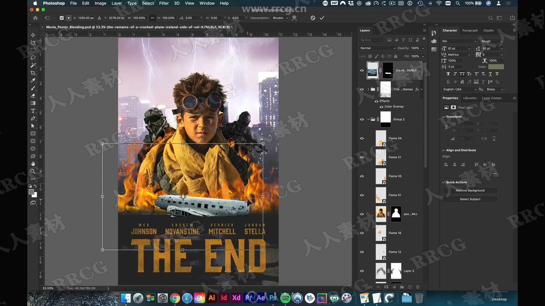Select the Lasso tool in toolbar
545x306 pixels.
(33, 57)
